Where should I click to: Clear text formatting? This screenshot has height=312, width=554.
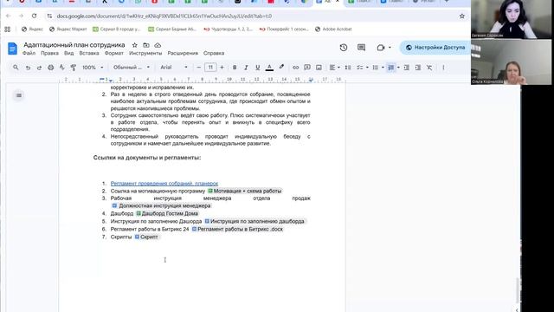429,68
